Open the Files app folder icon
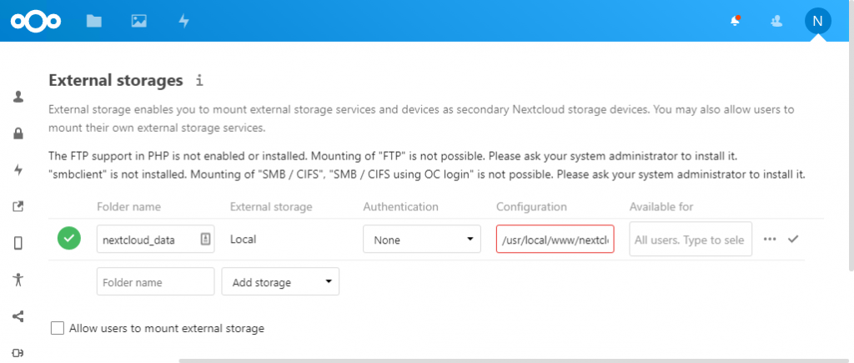This screenshot has width=854, height=363. (93, 21)
